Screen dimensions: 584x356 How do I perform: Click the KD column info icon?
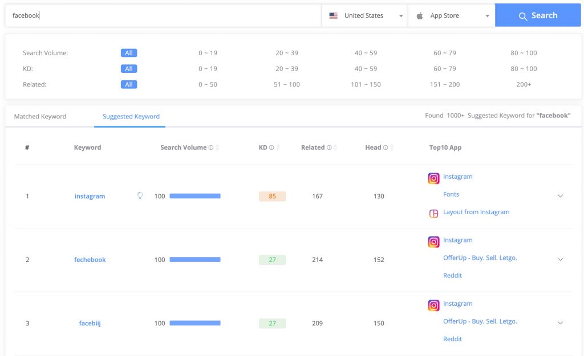[x=271, y=148]
